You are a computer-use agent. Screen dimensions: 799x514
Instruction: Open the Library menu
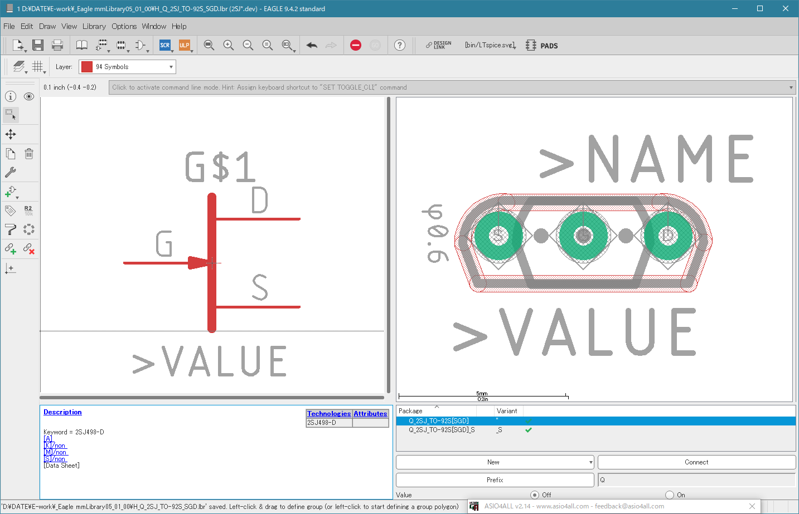(x=94, y=26)
